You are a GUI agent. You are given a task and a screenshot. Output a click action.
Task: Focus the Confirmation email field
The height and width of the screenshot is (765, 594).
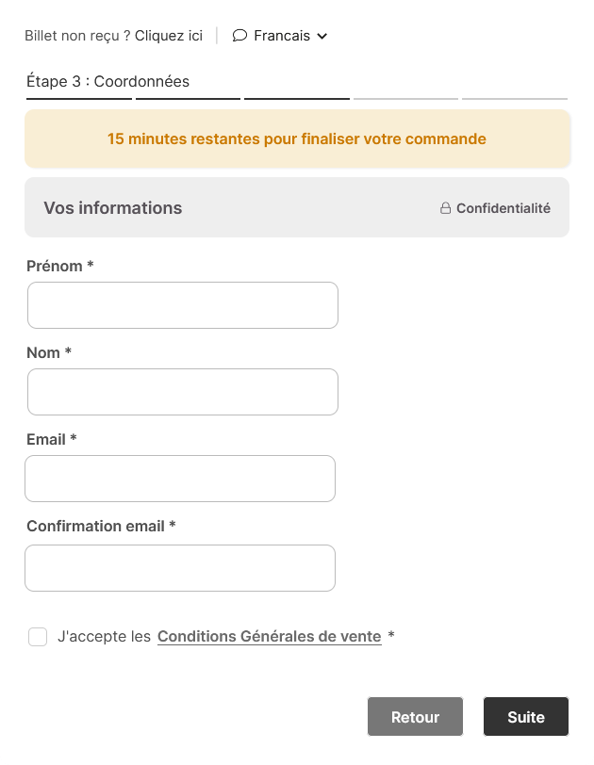(x=180, y=568)
